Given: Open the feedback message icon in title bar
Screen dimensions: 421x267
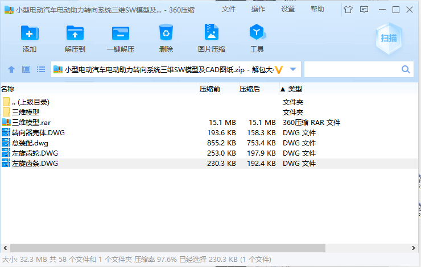Looking at the screenshot, I should (364, 10).
